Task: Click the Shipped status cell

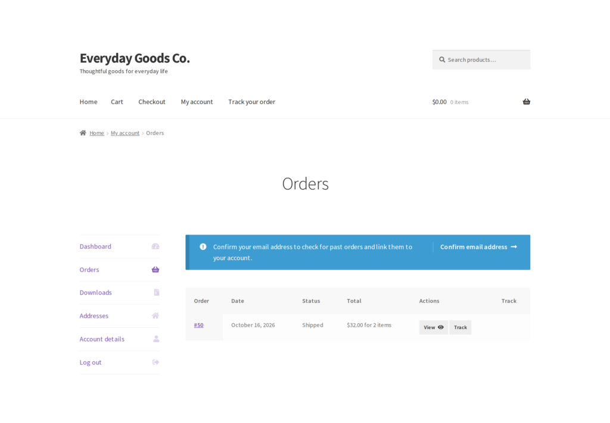Action: pyautogui.click(x=312, y=325)
